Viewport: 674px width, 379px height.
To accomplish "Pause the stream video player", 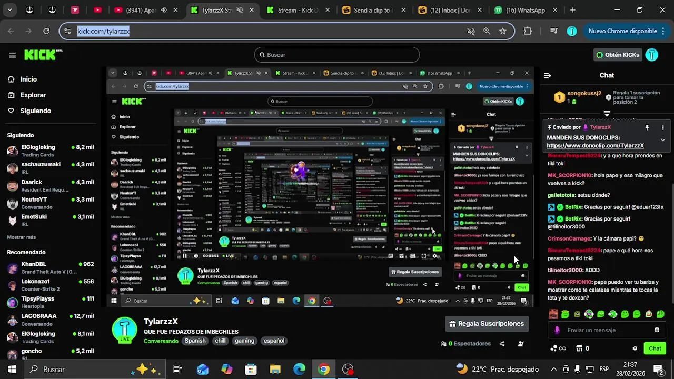I will (185, 256).
